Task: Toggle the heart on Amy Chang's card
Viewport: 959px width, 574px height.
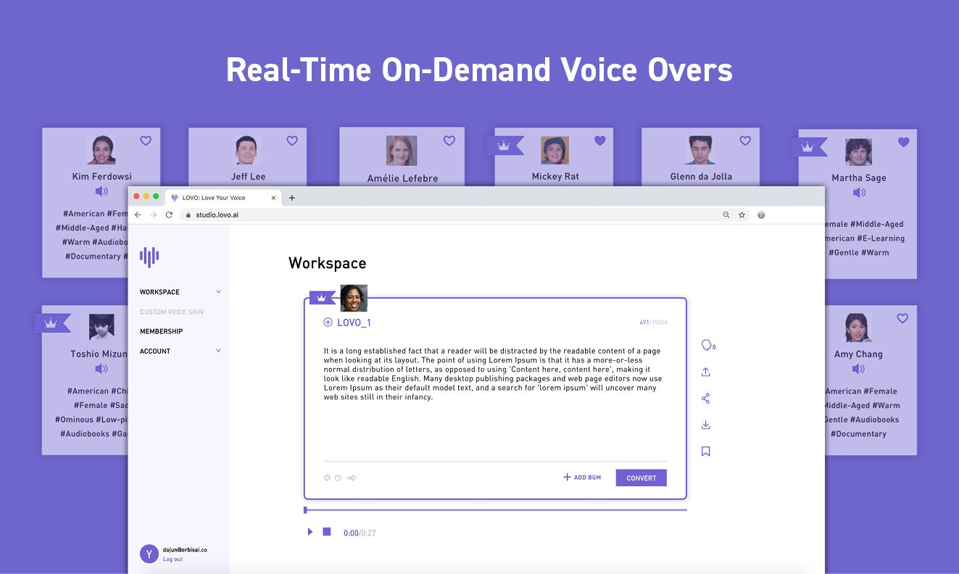Action: (x=902, y=318)
